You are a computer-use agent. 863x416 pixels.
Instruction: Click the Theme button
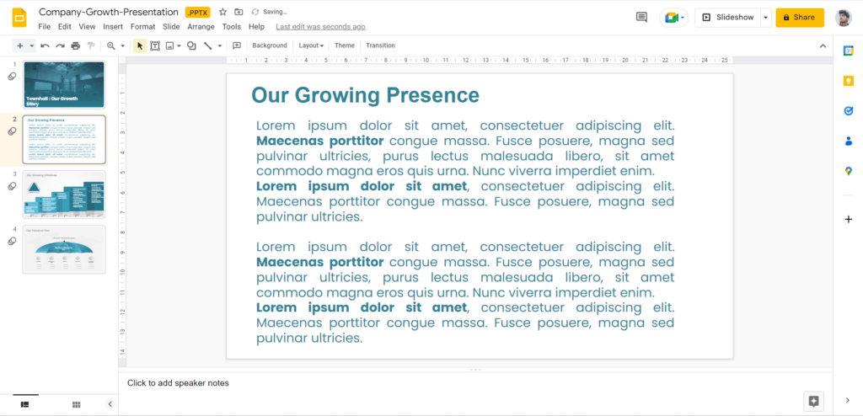[345, 45]
